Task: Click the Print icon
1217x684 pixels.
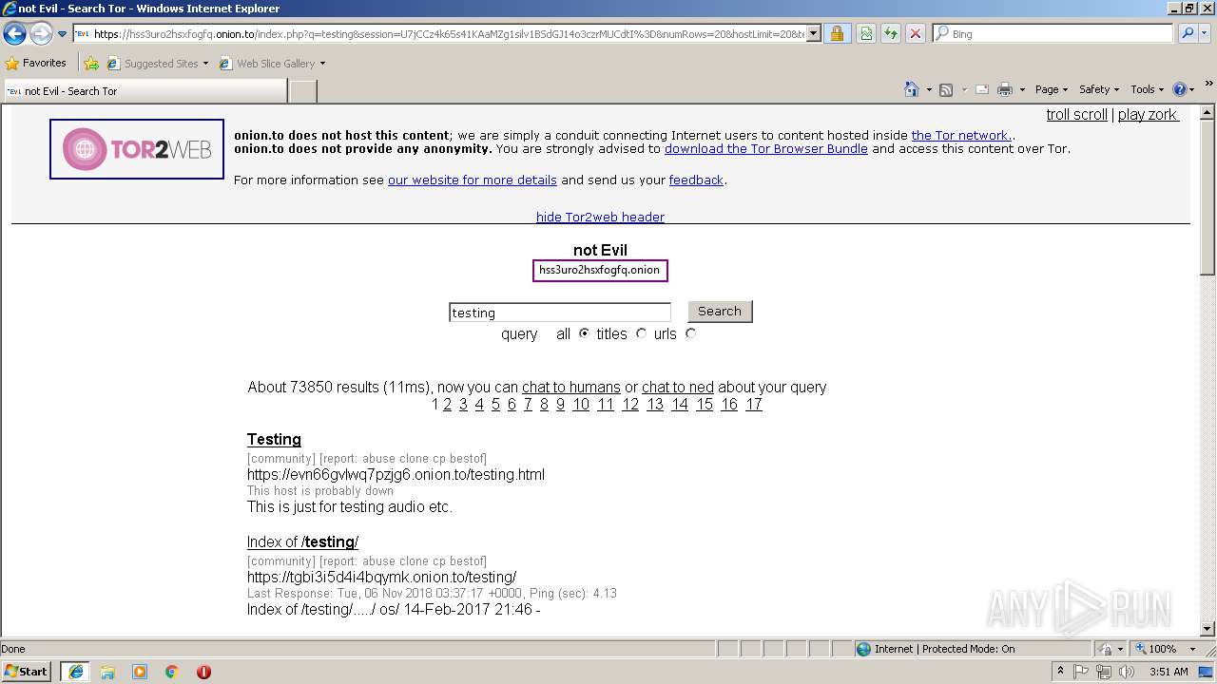Action: pyautogui.click(x=1005, y=89)
